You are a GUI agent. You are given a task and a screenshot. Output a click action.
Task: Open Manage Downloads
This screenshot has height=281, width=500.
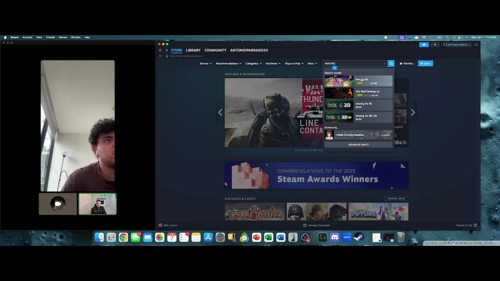(317, 225)
